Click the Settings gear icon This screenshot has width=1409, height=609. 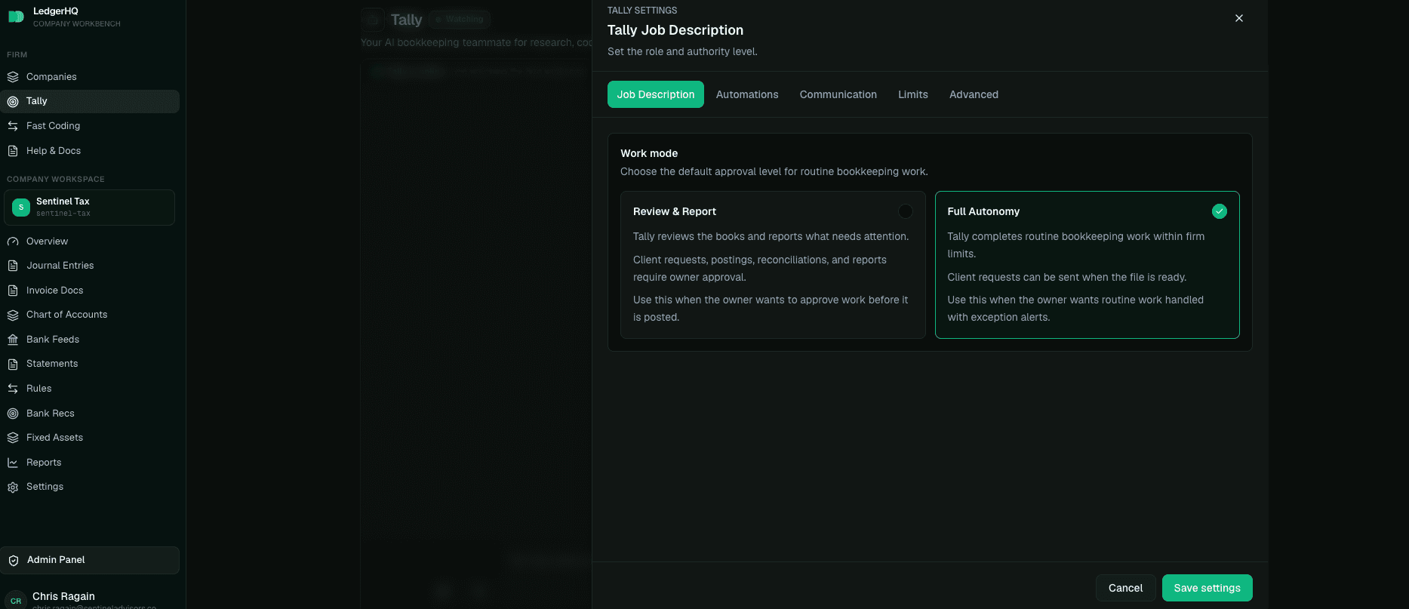coord(13,488)
